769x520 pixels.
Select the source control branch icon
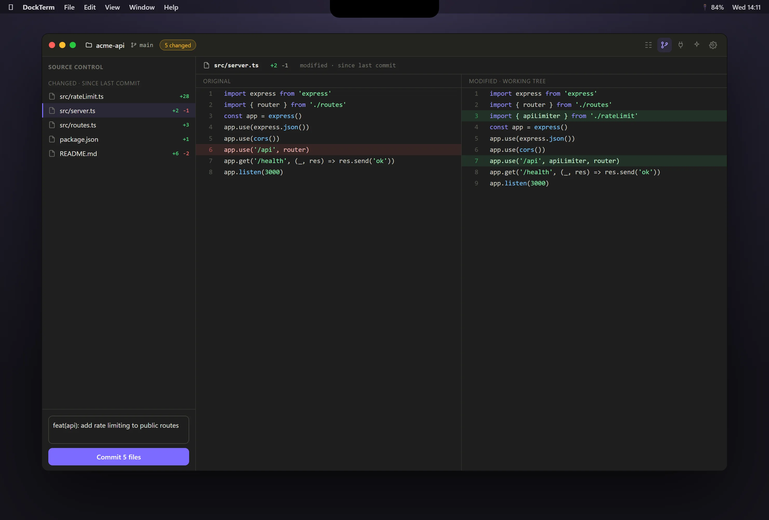(x=665, y=45)
